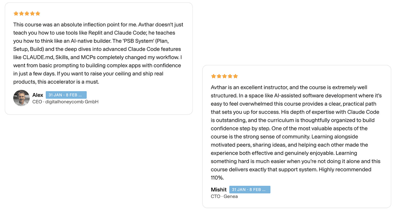
Task: Click the first star in Alex's review rating
Action: click(x=16, y=14)
